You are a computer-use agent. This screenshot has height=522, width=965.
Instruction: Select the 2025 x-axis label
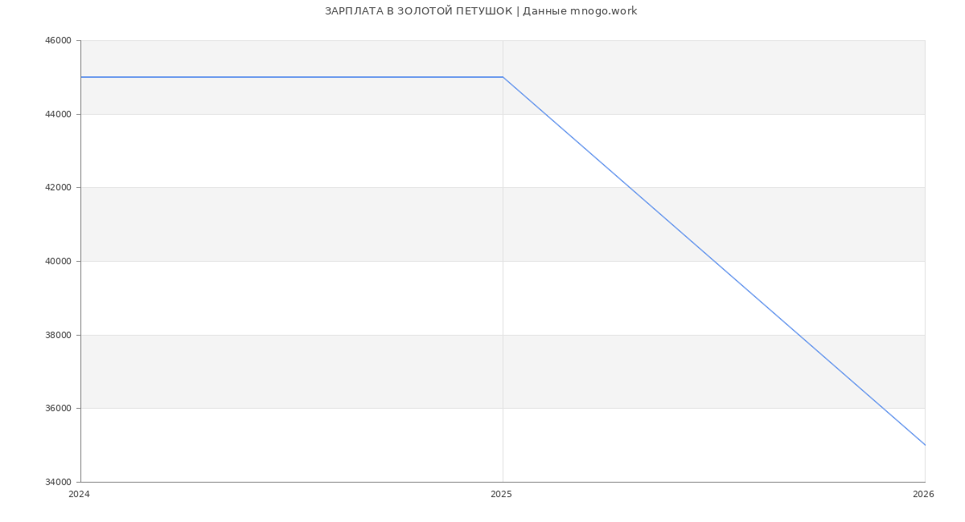[501, 495]
